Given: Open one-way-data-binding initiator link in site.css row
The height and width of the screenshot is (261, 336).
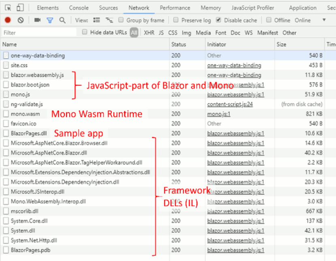Looking at the screenshot, I should click(234, 65).
